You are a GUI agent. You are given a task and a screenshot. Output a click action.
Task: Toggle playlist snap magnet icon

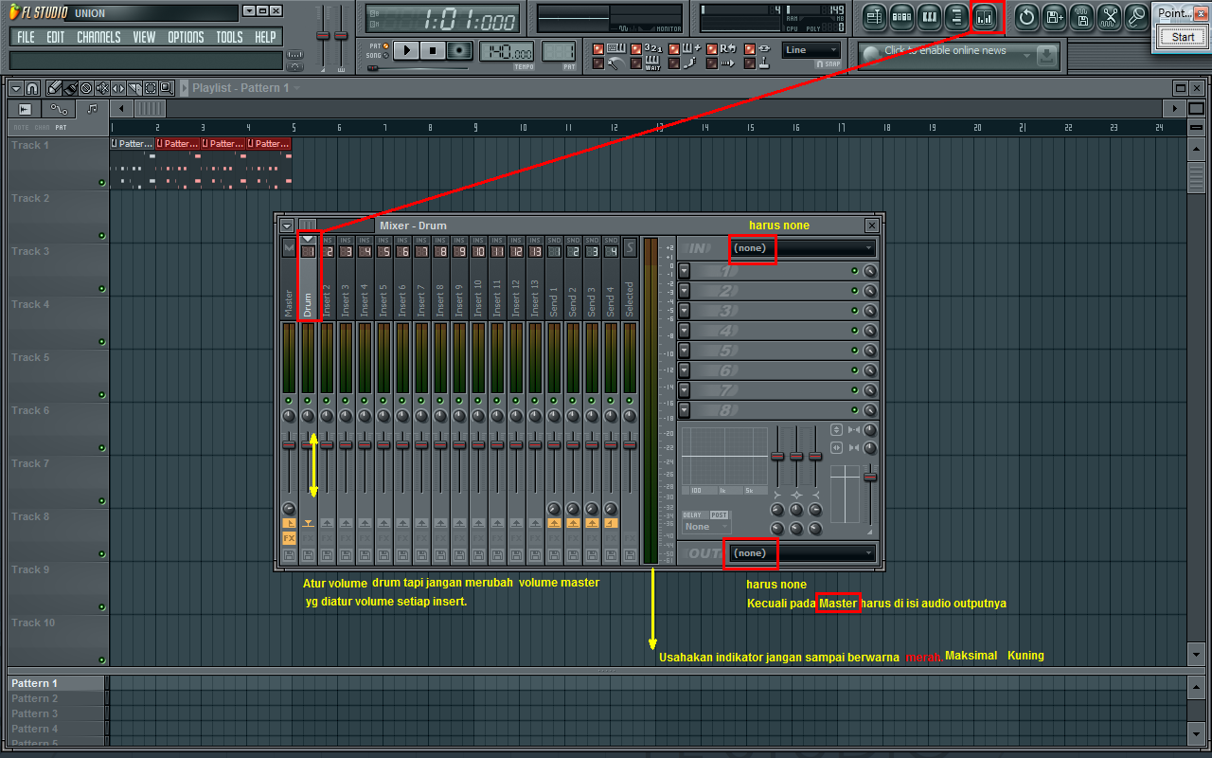point(31,88)
